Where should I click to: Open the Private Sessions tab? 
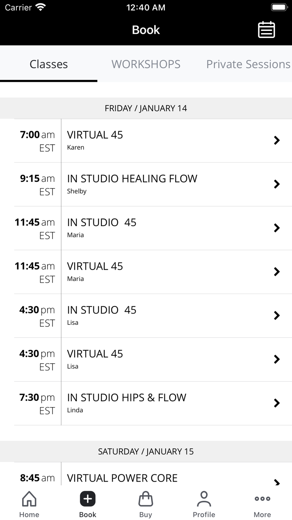tap(248, 64)
